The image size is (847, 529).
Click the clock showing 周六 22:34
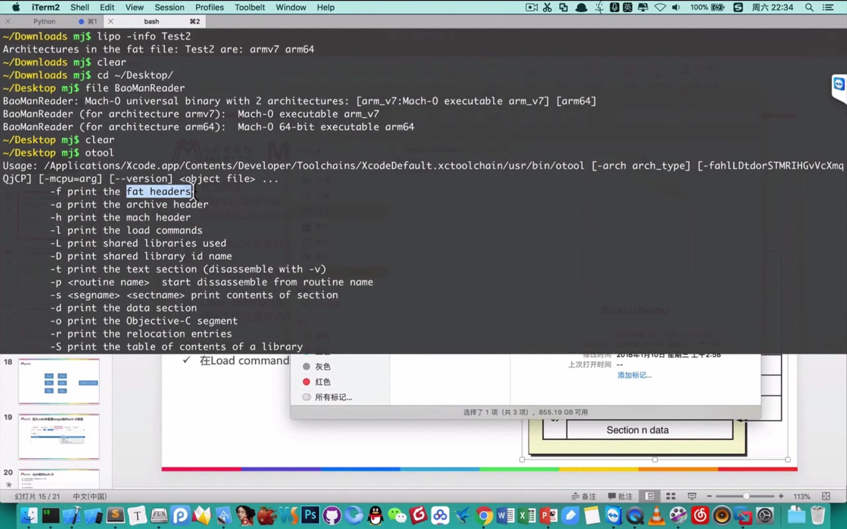pos(773,7)
